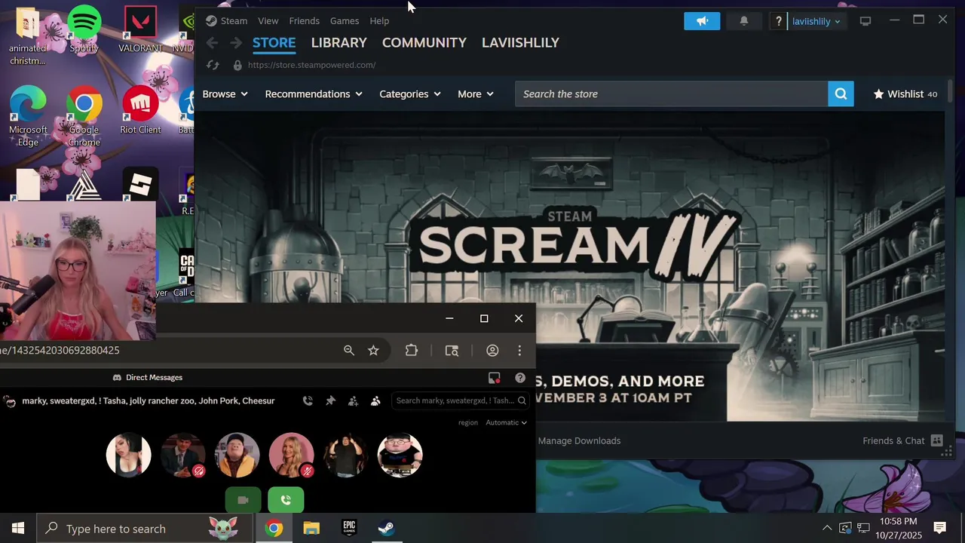Viewport: 965px width, 543px height.
Task: Open Spotify desktop shortcut
Action: point(84,30)
